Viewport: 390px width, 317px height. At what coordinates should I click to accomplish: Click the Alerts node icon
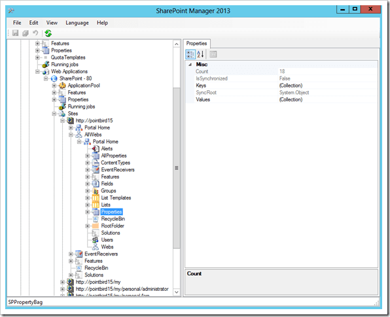pyautogui.click(x=96, y=148)
